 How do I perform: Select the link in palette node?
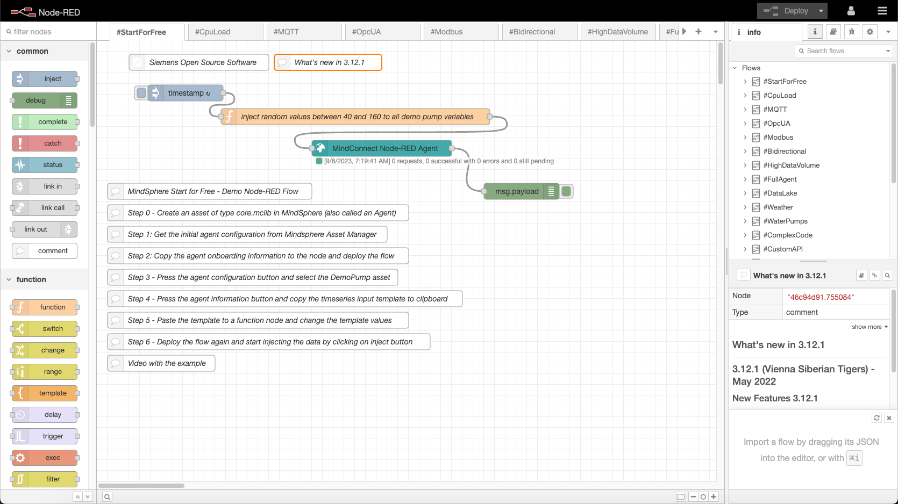[x=45, y=186]
